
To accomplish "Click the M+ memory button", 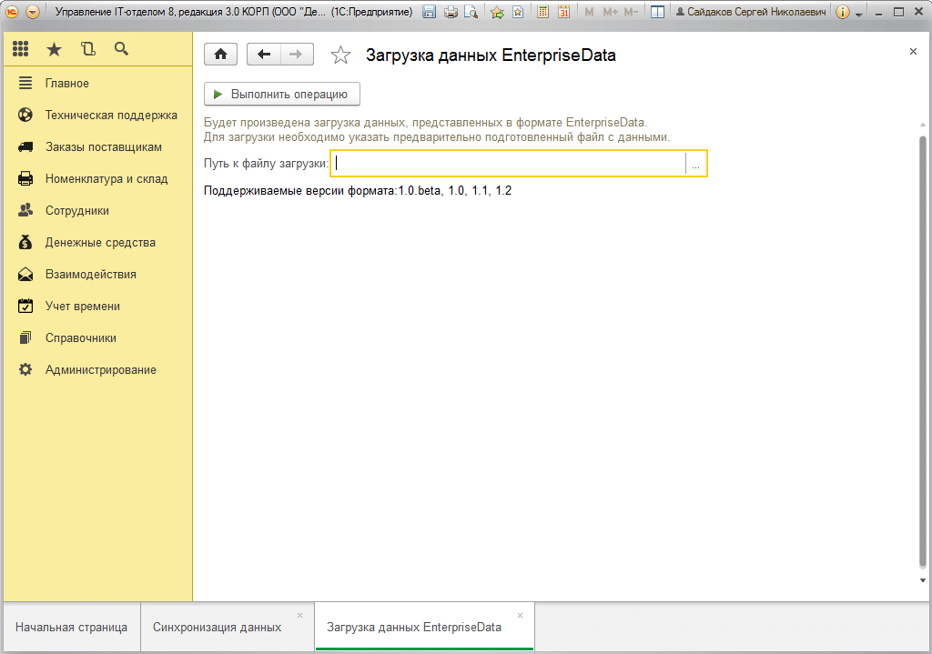I will (x=611, y=12).
